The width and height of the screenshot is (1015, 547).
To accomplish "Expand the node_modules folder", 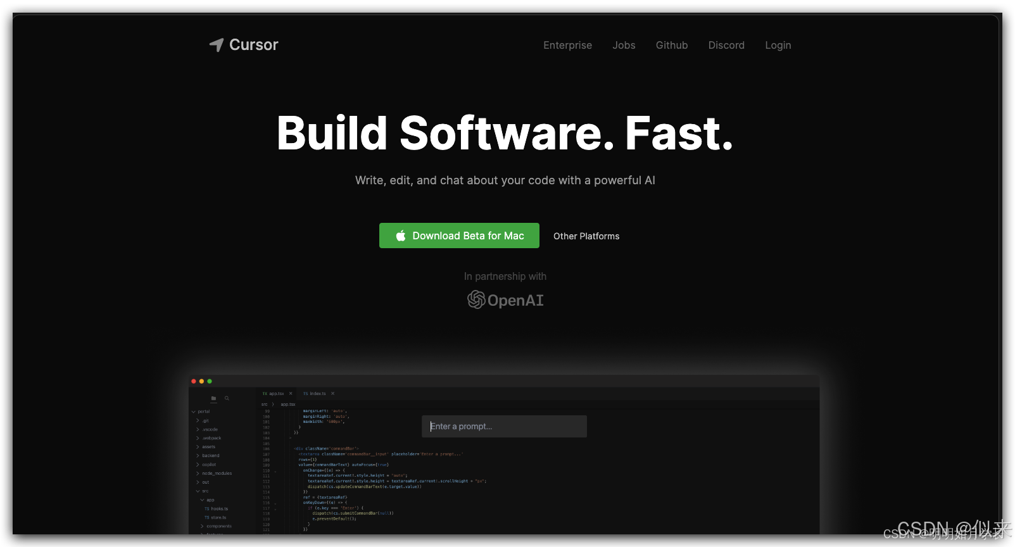I will [215, 474].
